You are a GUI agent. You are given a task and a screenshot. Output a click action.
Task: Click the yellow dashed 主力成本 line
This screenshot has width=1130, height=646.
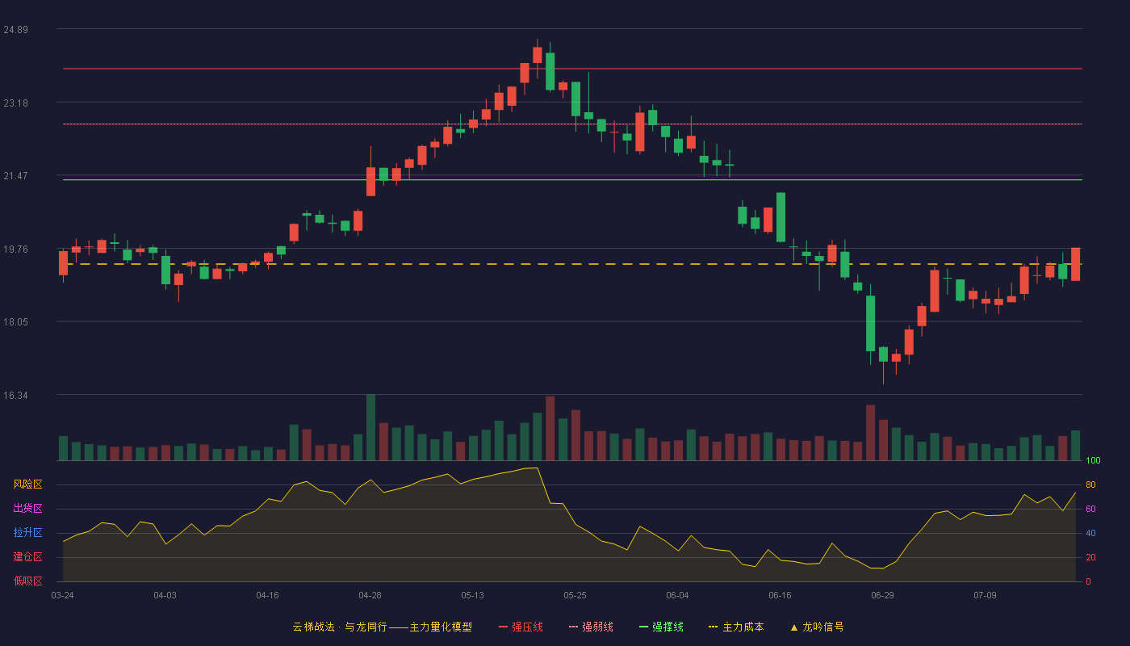tap(572, 264)
